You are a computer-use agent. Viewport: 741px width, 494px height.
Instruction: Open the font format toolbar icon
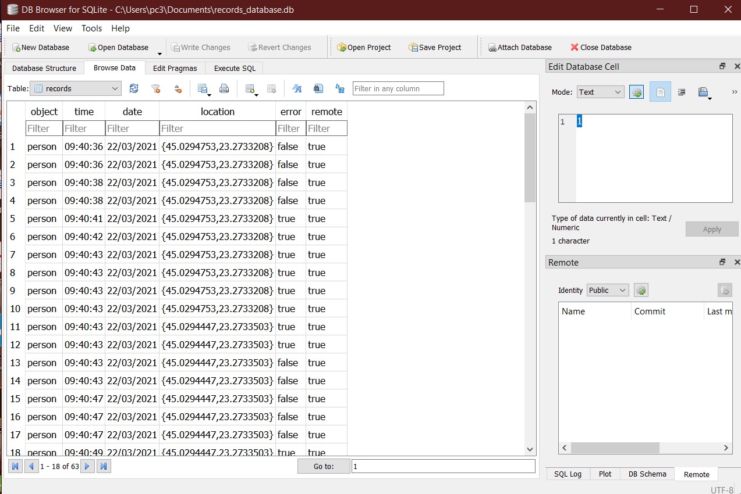pyautogui.click(x=297, y=88)
